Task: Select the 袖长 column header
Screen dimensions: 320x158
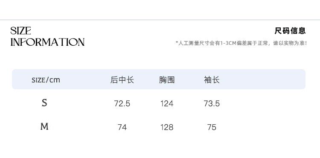Action: click(x=212, y=80)
